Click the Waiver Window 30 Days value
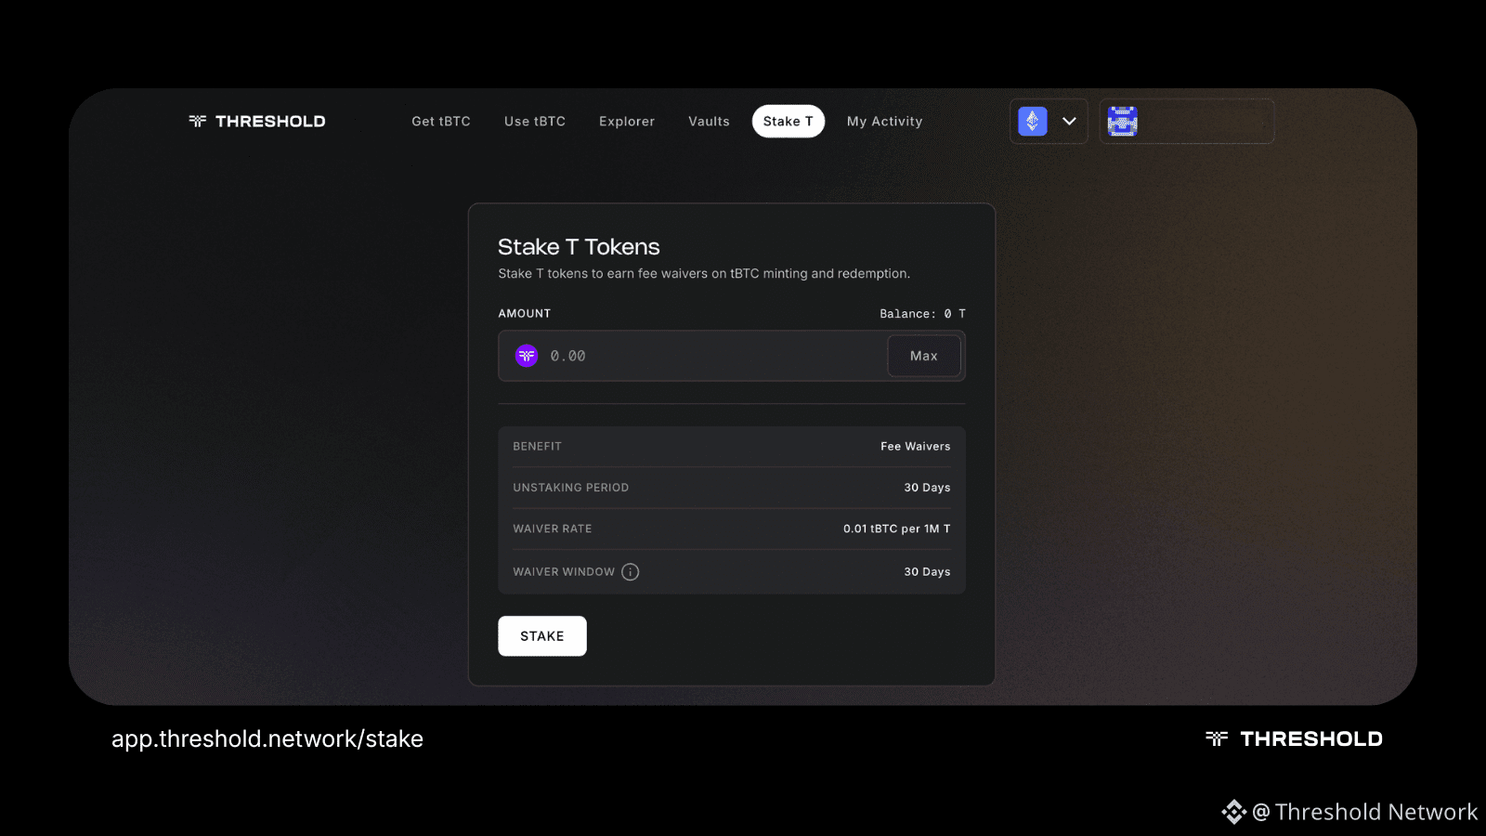 (x=928, y=572)
